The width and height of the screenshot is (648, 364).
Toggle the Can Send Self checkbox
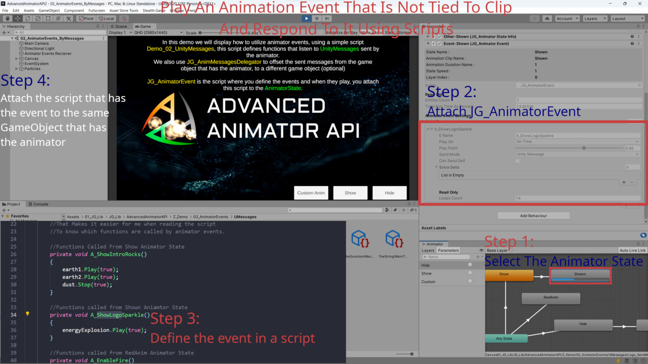517,161
